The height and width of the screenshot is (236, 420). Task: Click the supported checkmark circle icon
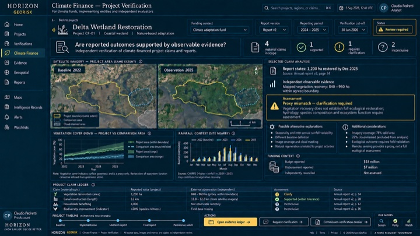[302, 47]
